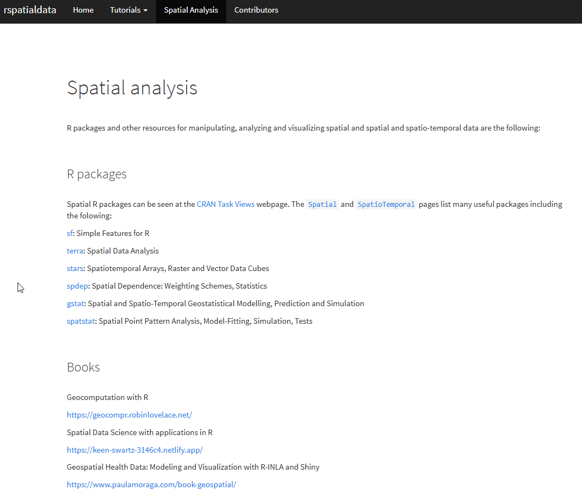This screenshot has height=496, width=582.
Task: Visit the stars package link
Action: click(75, 268)
